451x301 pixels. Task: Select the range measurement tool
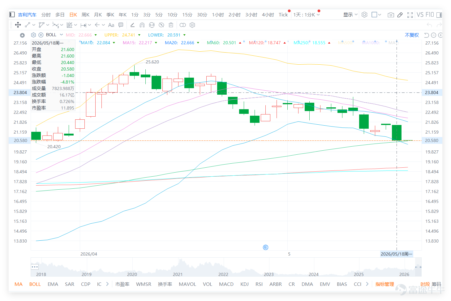click(x=84, y=25)
